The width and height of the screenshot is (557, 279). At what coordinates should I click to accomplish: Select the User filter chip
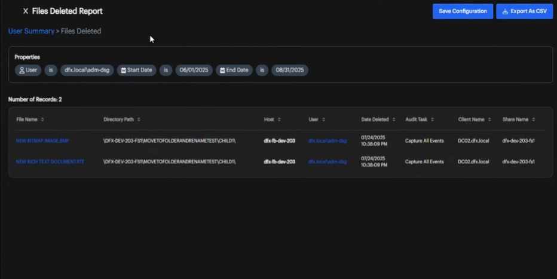(28, 70)
